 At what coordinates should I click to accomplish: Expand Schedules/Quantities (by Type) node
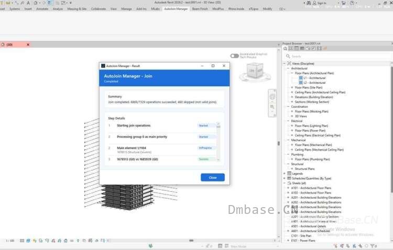285,178
